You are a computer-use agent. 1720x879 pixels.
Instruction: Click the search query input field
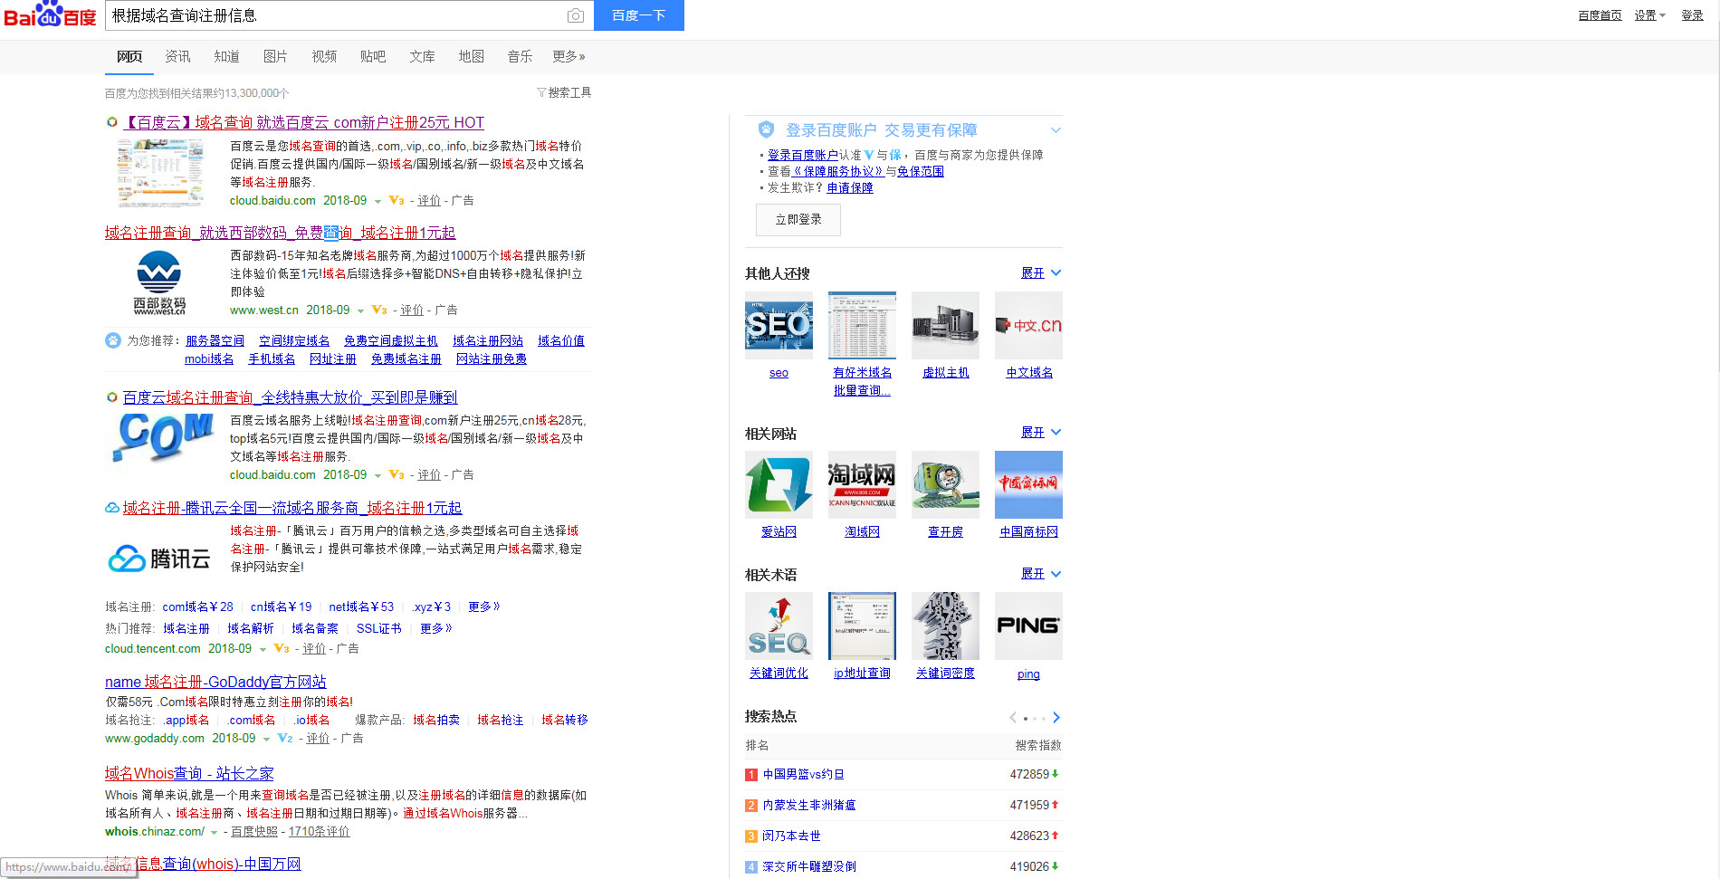pyautogui.click(x=335, y=15)
